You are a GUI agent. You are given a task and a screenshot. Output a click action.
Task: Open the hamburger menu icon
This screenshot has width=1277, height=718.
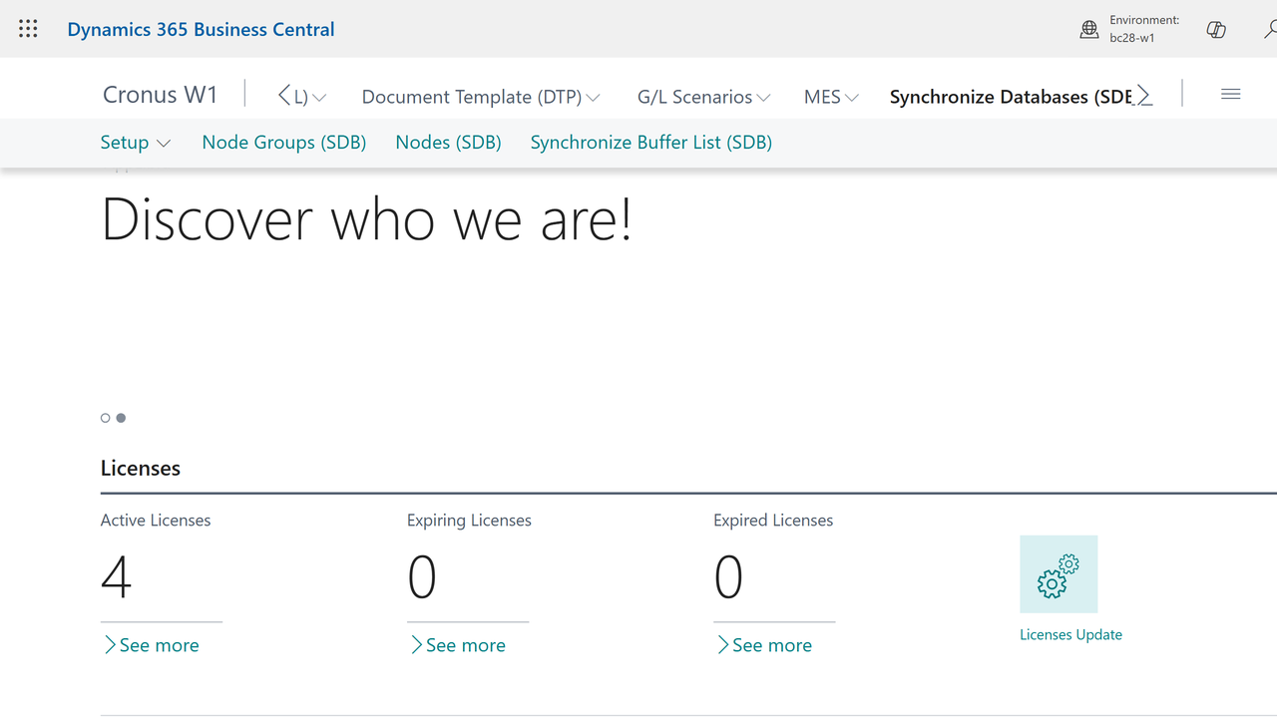(x=1230, y=94)
